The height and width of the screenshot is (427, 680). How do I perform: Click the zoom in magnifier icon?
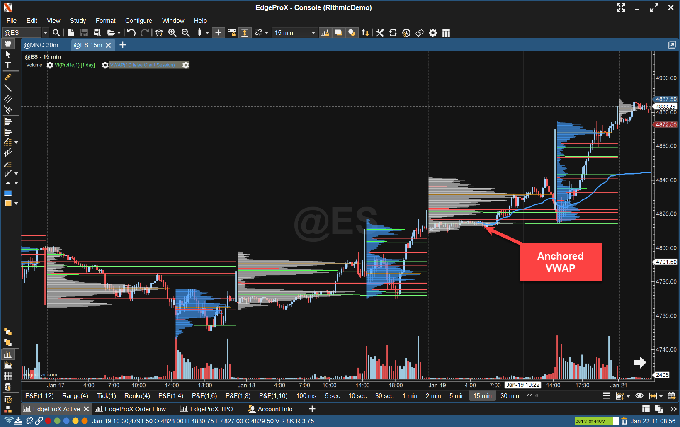(172, 33)
